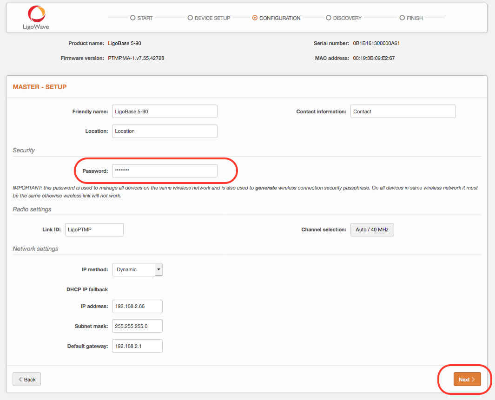
Task: Click the active CONFIGURATION step marker
Action: (x=255, y=18)
